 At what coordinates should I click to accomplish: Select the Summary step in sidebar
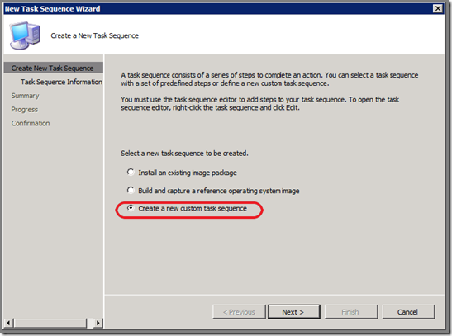click(25, 96)
